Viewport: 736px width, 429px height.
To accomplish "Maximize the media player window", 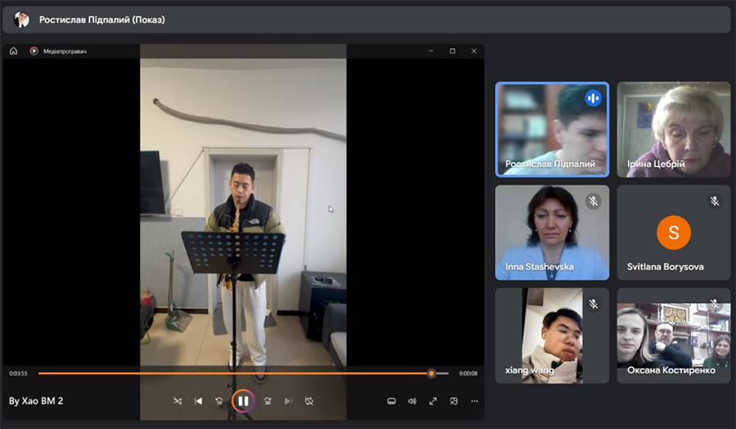I will coord(452,51).
